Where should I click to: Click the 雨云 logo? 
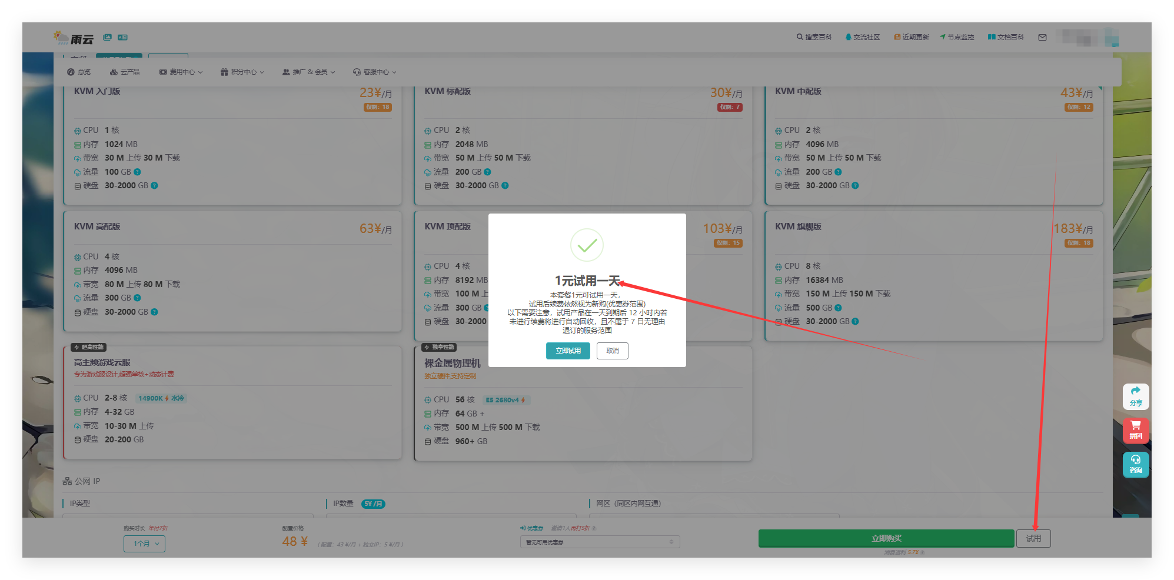click(x=74, y=38)
